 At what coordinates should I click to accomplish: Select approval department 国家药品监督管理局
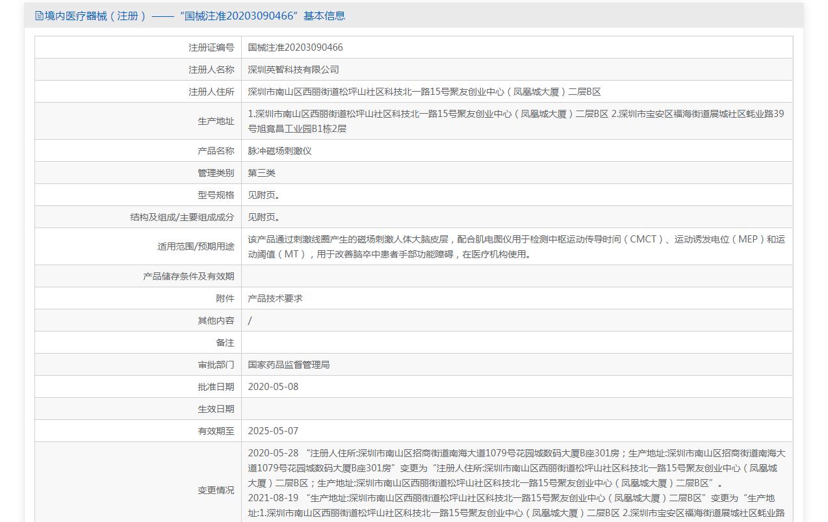coord(289,365)
